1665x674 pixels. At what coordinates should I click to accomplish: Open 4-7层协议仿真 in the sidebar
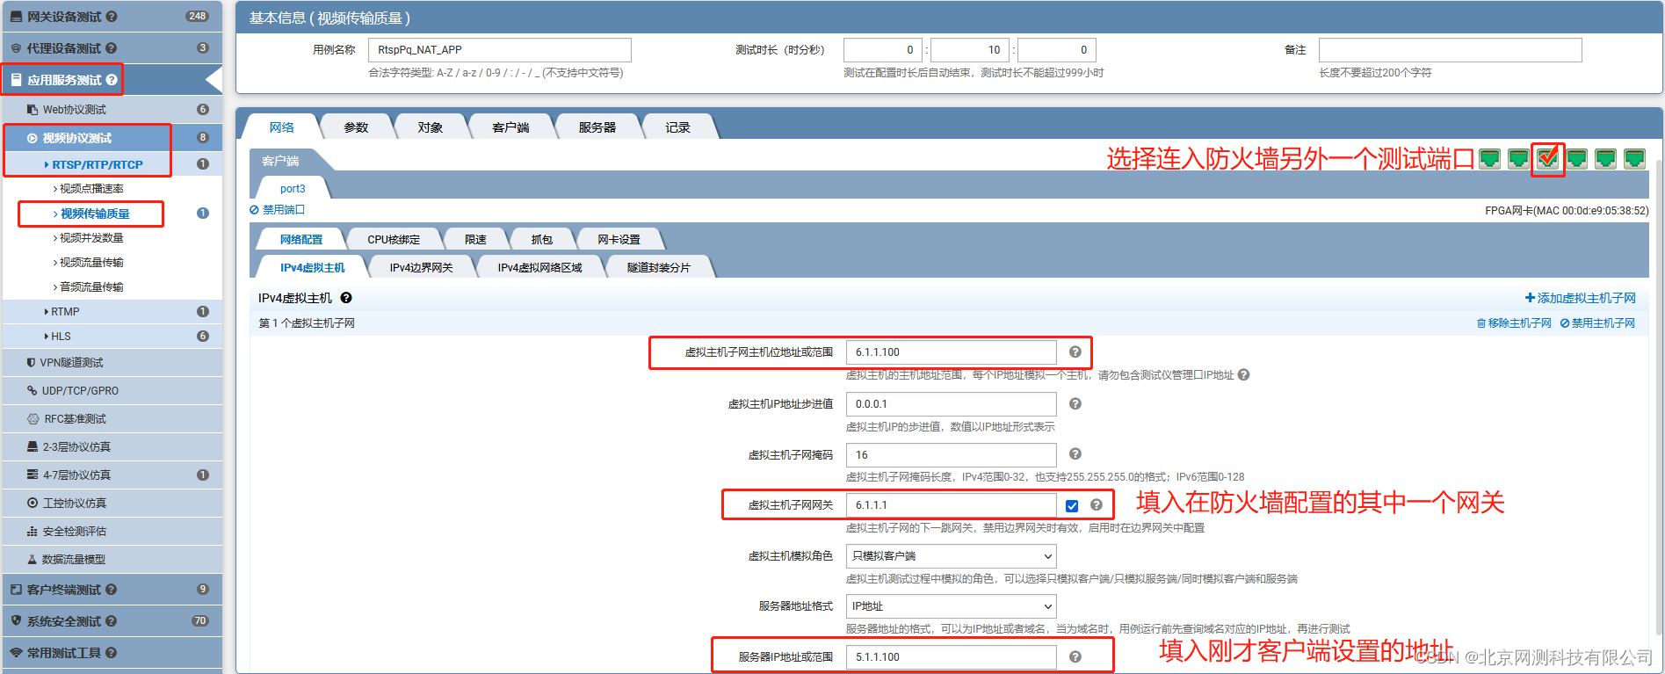pyautogui.click(x=112, y=475)
